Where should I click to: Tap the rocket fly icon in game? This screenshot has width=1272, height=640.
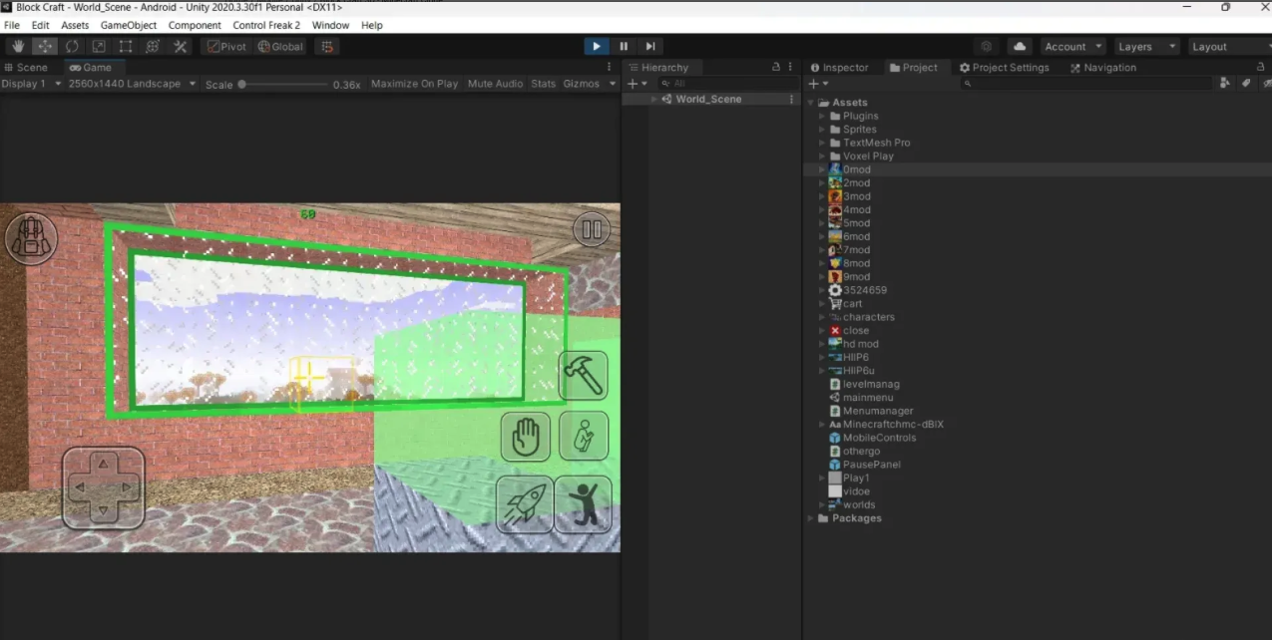(525, 503)
